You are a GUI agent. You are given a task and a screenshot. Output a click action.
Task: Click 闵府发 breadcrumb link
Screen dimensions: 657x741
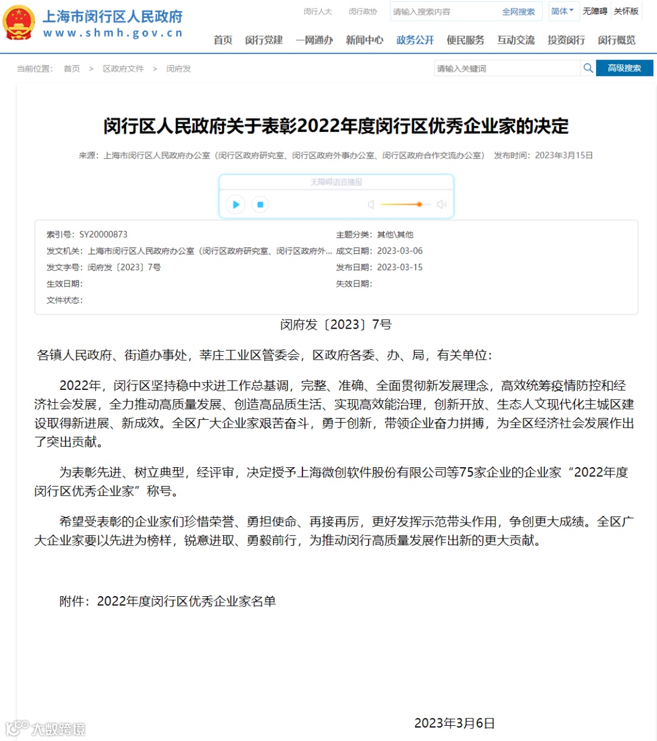coord(178,69)
